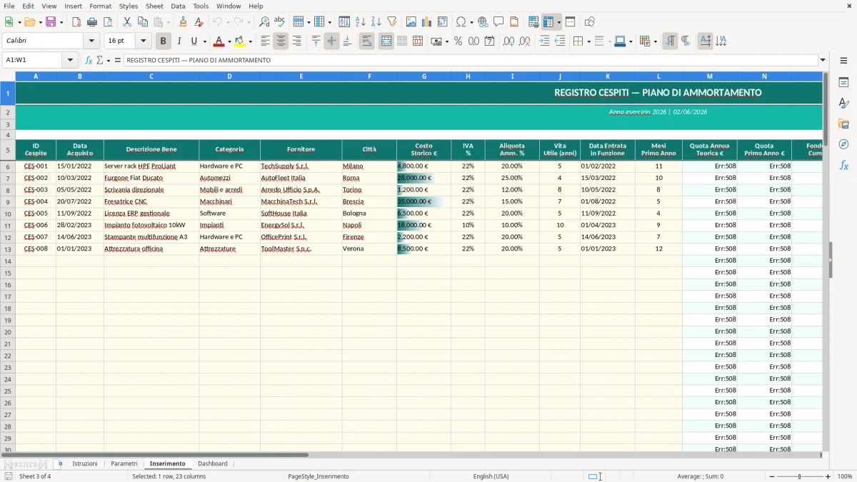857x482 pixels.
Task: Click row 9 header
Action: point(7,201)
